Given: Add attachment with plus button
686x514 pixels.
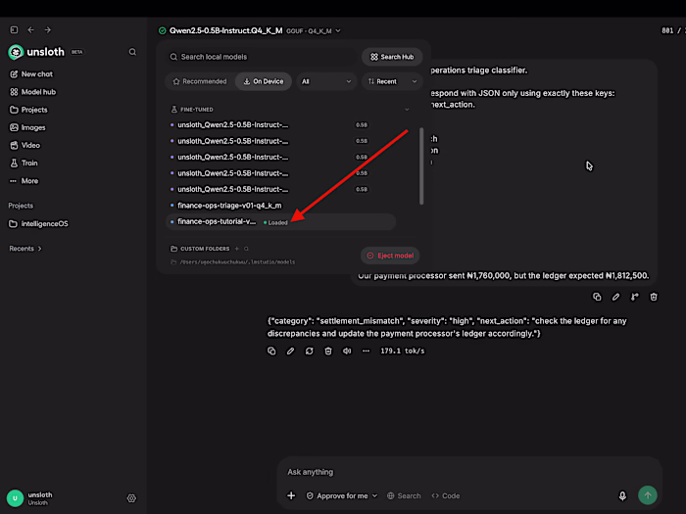Looking at the screenshot, I should click(x=291, y=495).
